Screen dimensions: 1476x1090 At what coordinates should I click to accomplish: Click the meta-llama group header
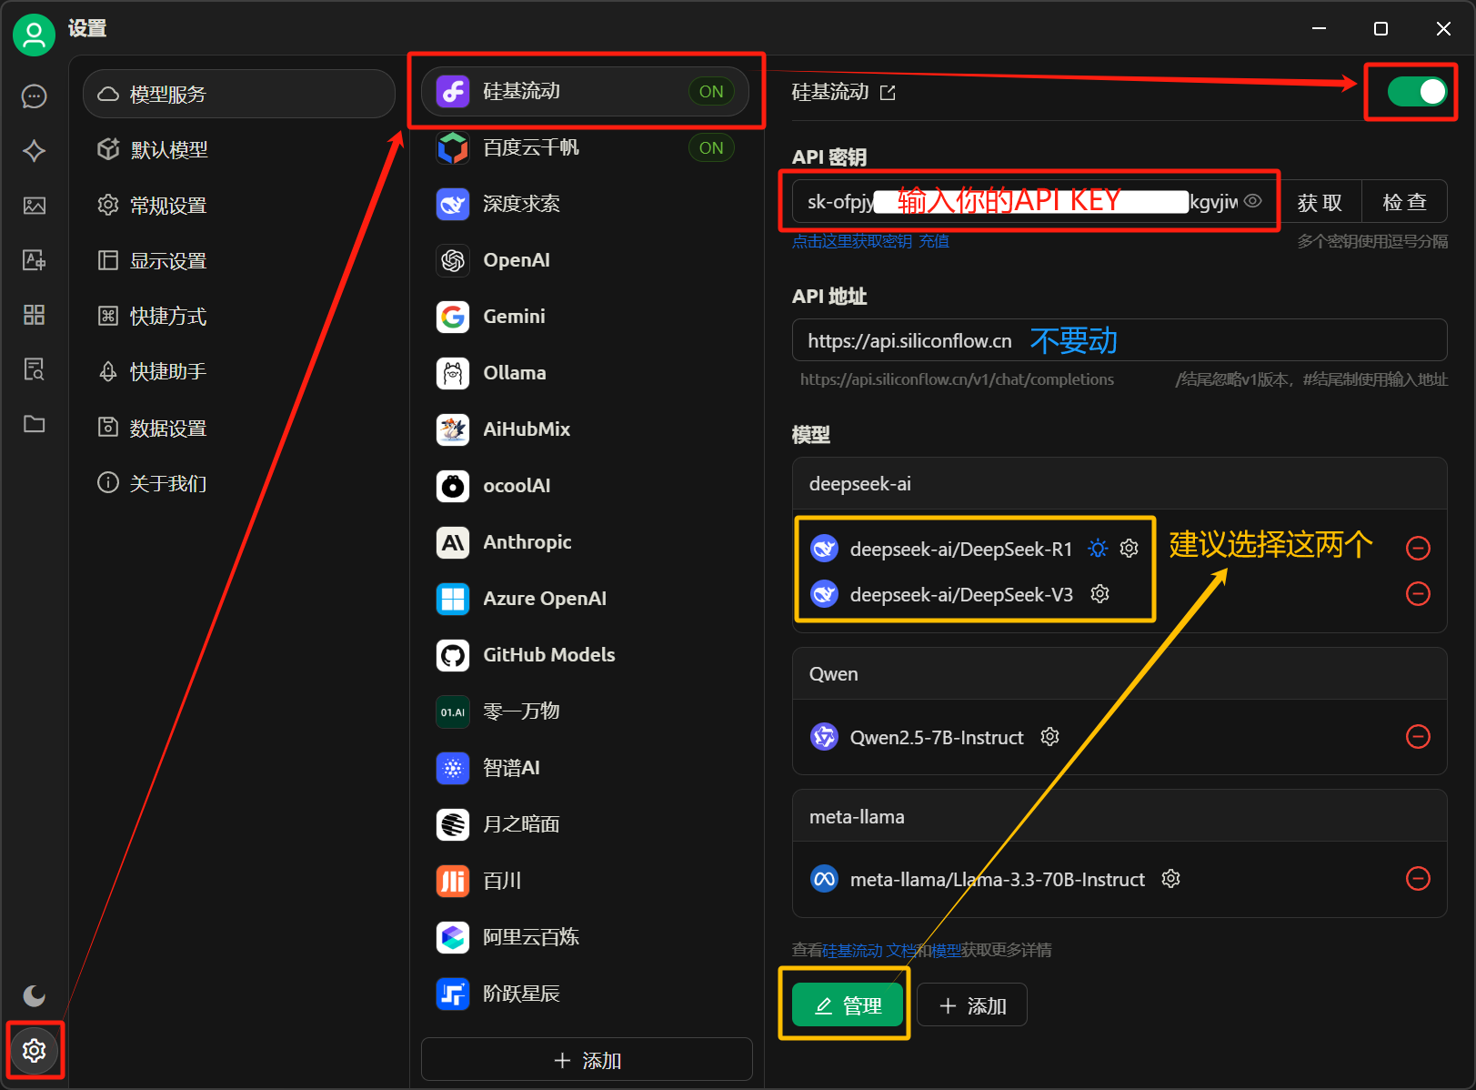[x=1120, y=816]
